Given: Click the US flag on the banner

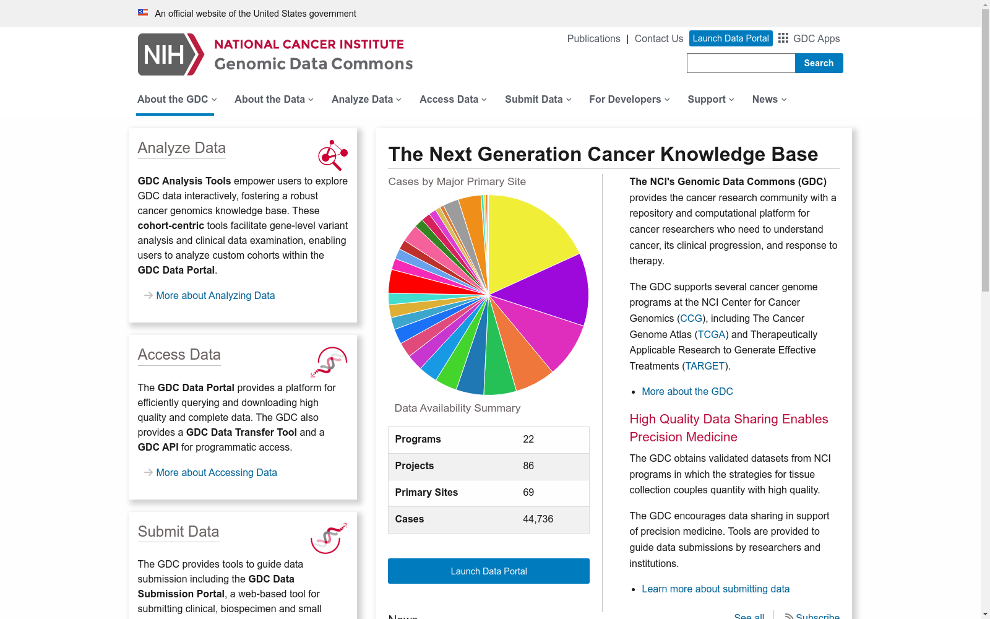Looking at the screenshot, I should [x=144, y=12].
